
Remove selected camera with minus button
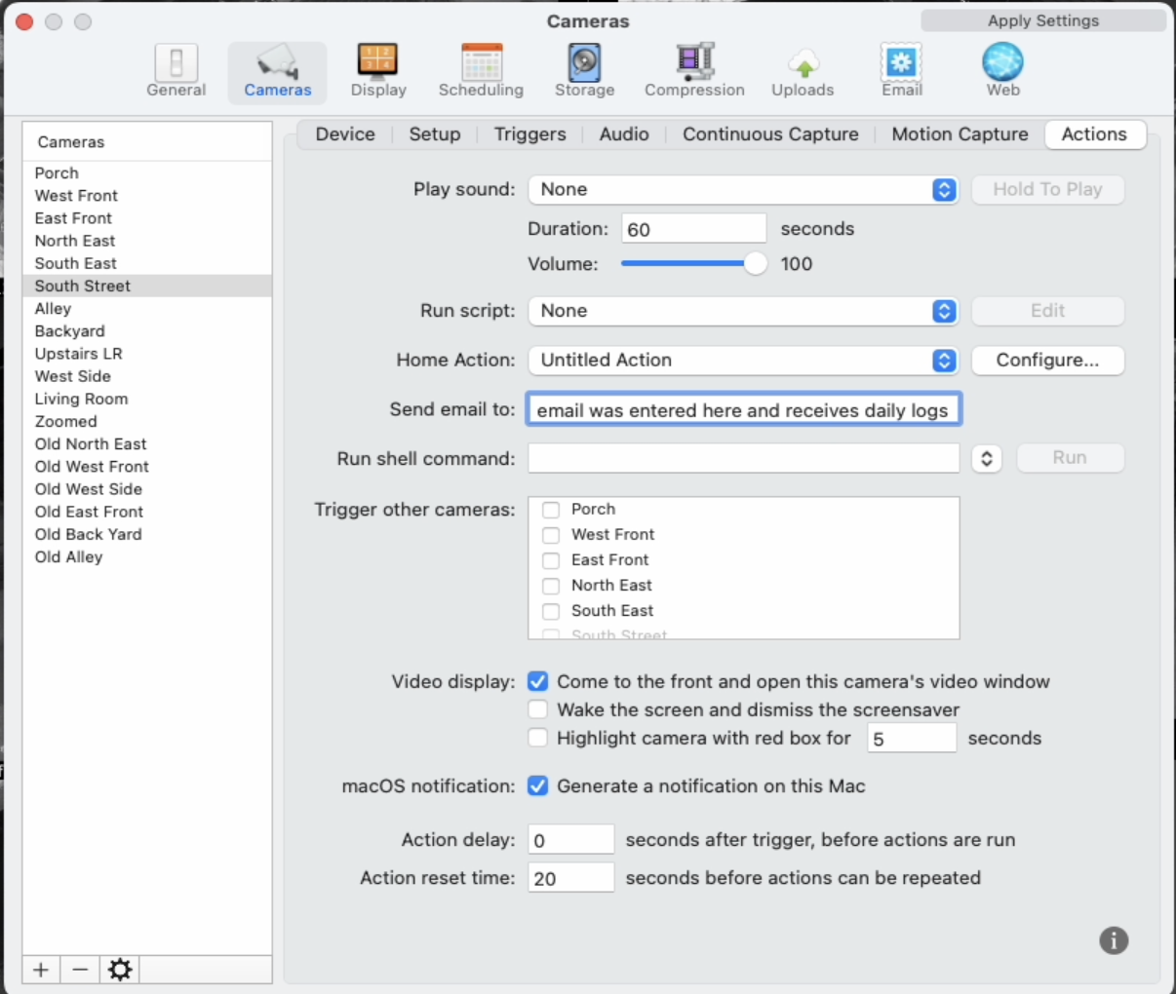[80, 970]
